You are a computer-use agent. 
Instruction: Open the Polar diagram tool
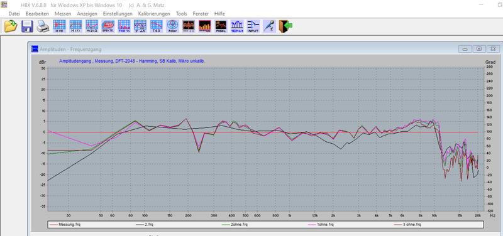coord(172,26)
